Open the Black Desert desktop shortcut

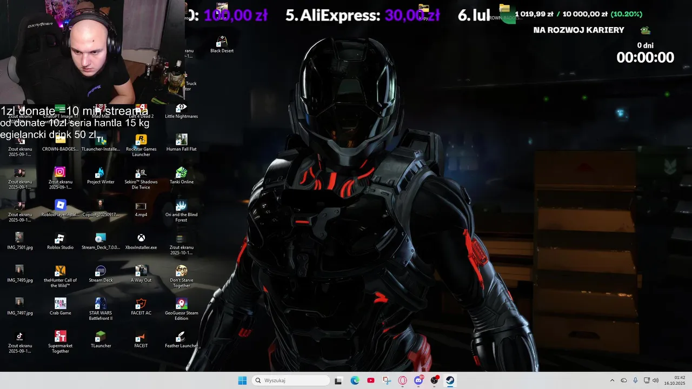point(222,45)
